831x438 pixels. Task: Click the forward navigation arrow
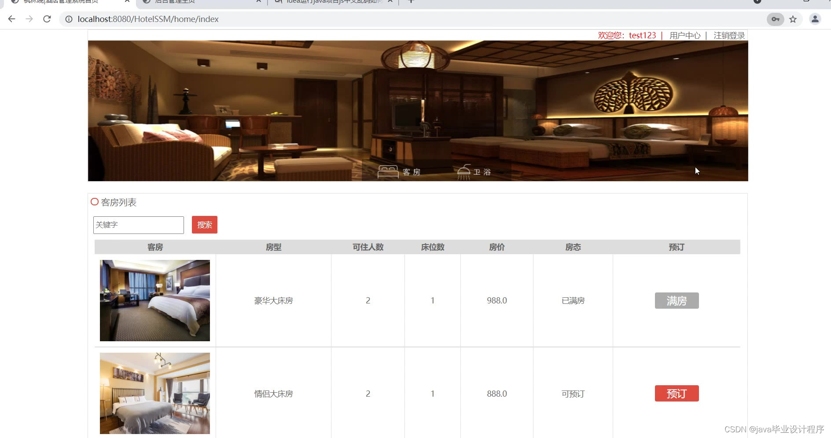pos(29,19)
